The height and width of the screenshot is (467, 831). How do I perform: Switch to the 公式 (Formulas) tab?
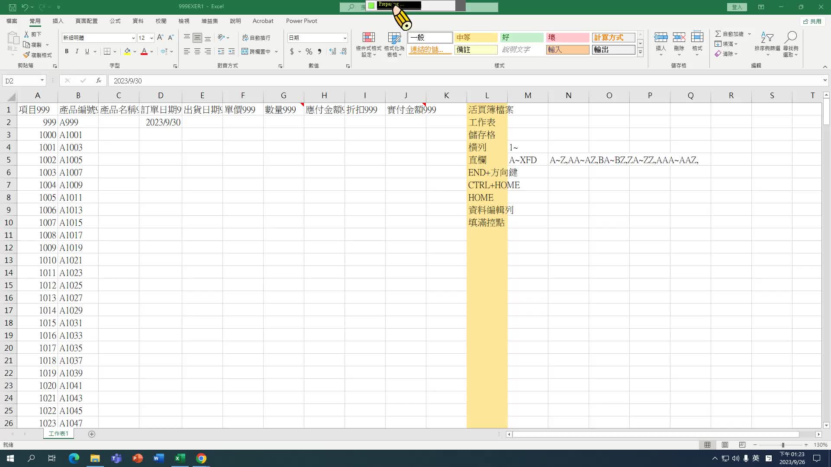(115, 21)
